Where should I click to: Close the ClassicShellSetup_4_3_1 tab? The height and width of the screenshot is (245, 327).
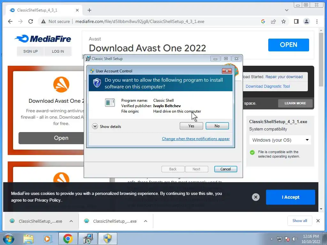point(77,10)
